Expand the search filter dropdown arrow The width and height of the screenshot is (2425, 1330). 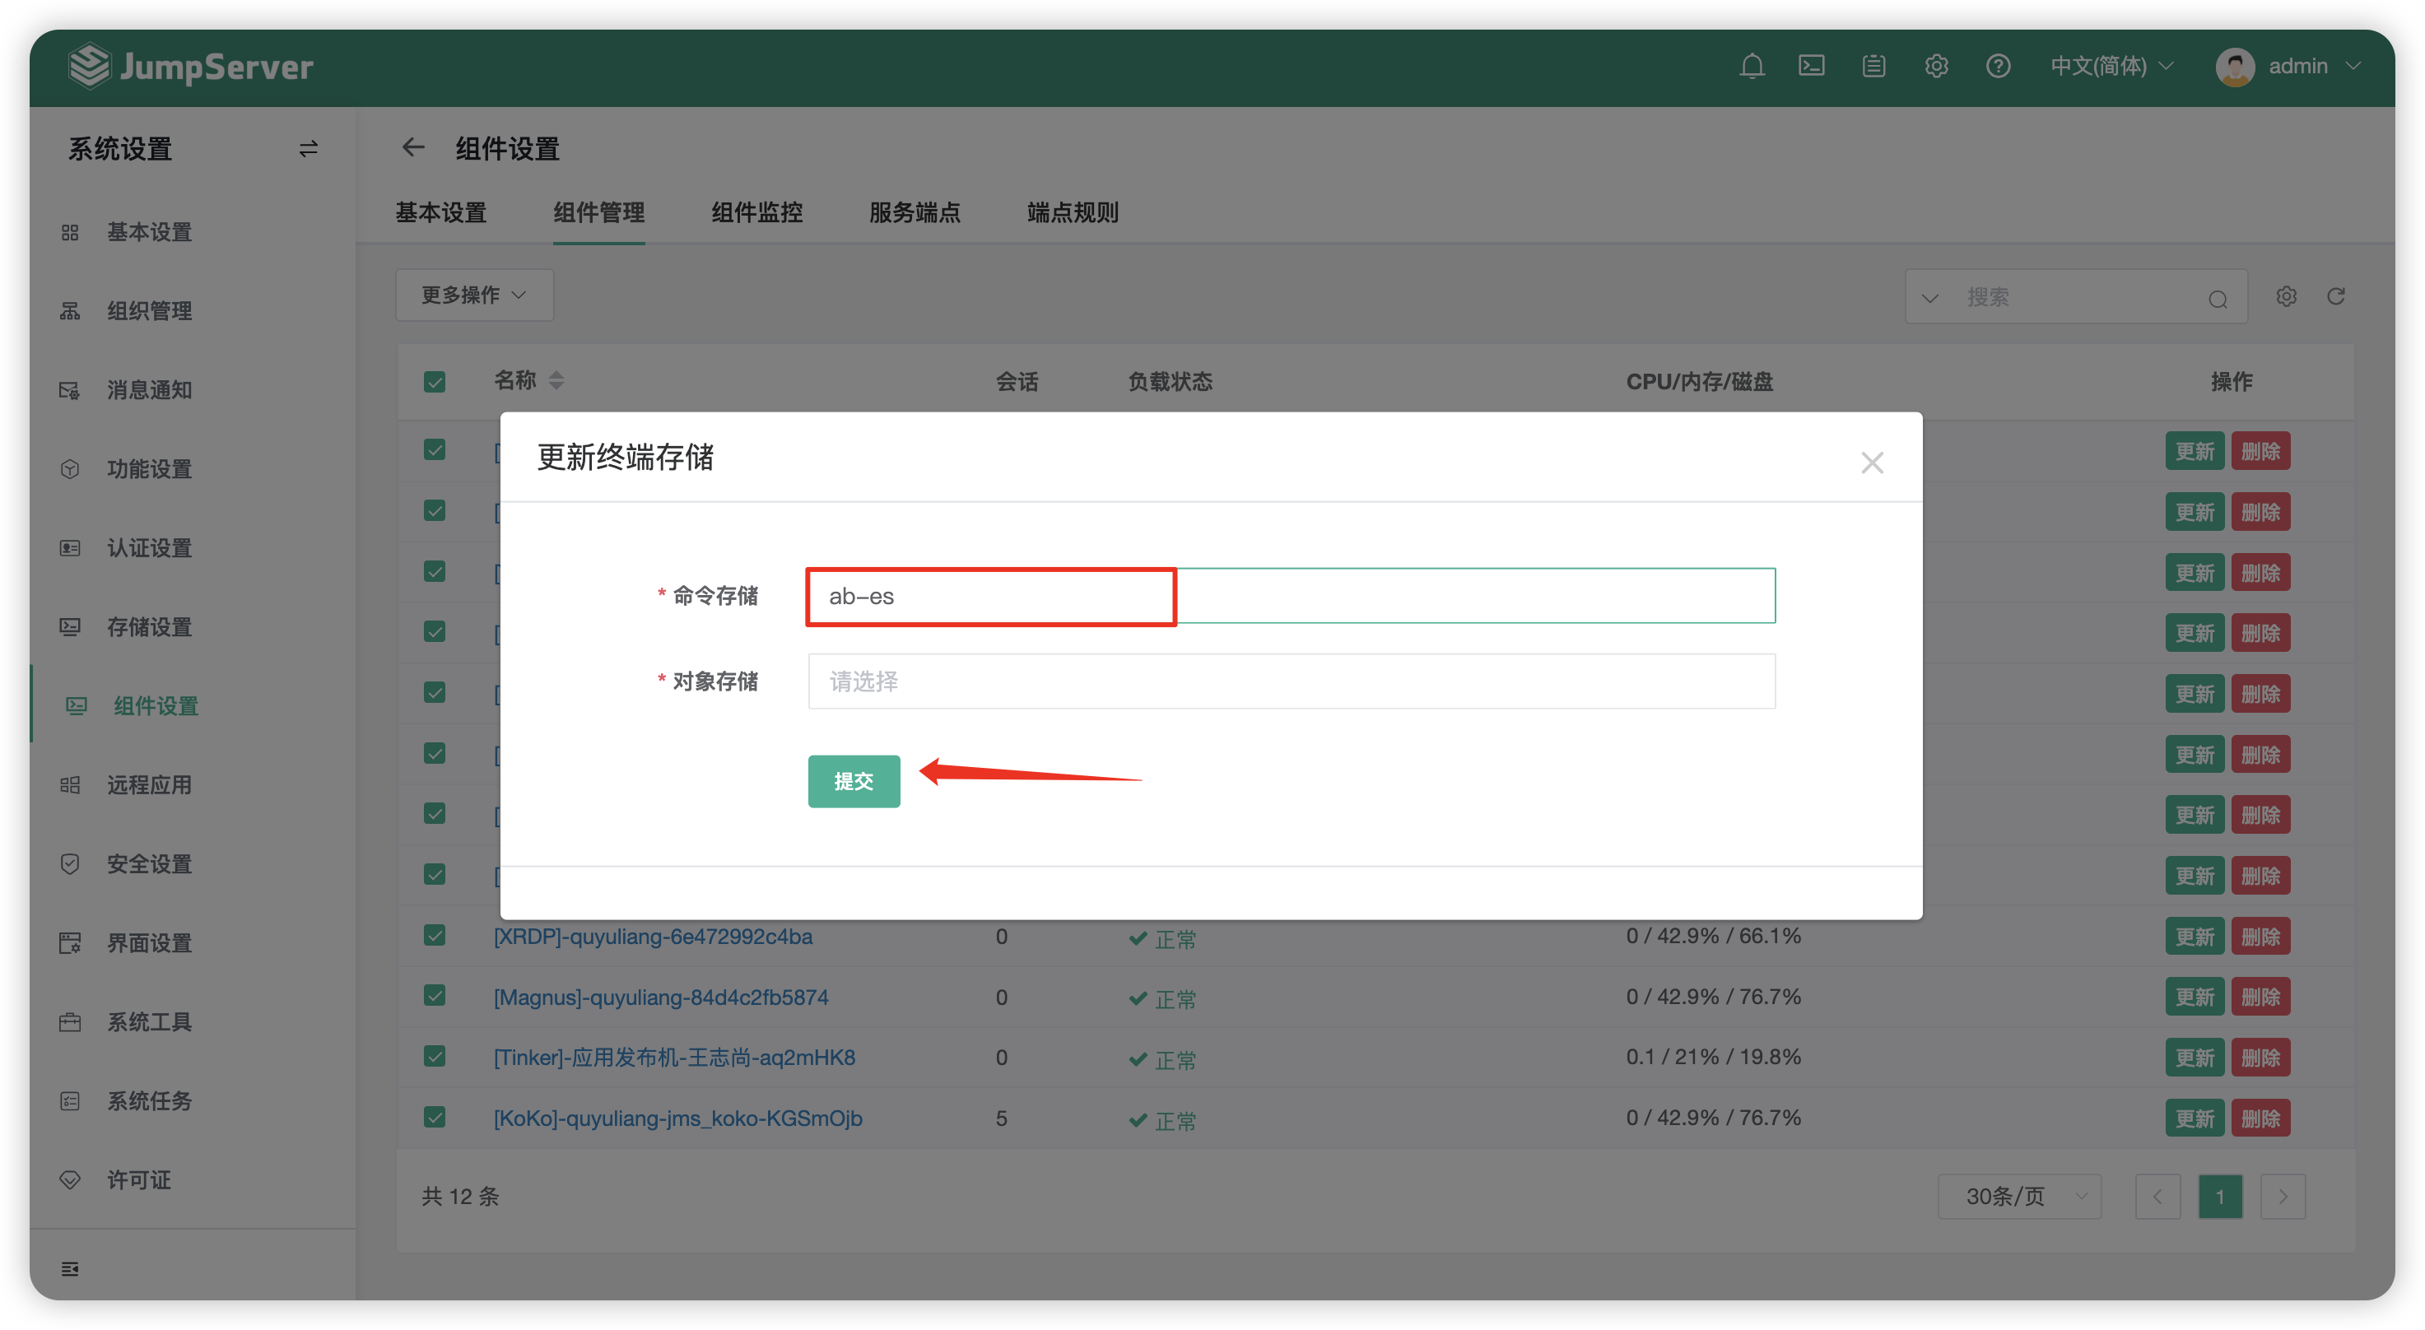(1929, 299)
